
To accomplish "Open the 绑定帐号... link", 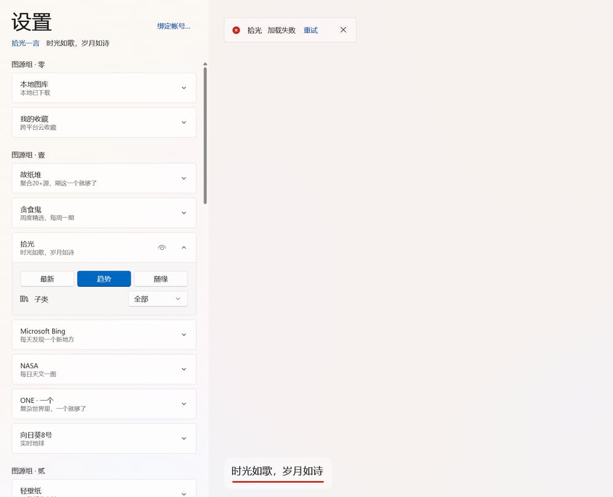I will tap(173, 26).
